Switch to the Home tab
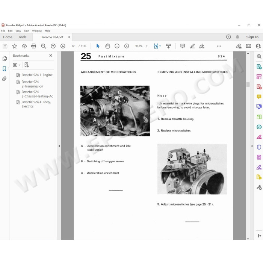263x263 pixels. [8, 37]
